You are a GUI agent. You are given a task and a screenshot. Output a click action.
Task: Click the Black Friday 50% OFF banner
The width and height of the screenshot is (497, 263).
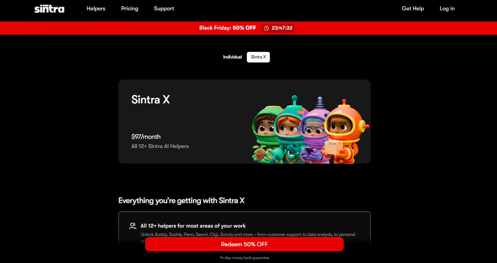227,28
